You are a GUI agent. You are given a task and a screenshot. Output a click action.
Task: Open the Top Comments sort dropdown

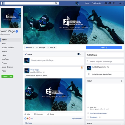(77, 118)
